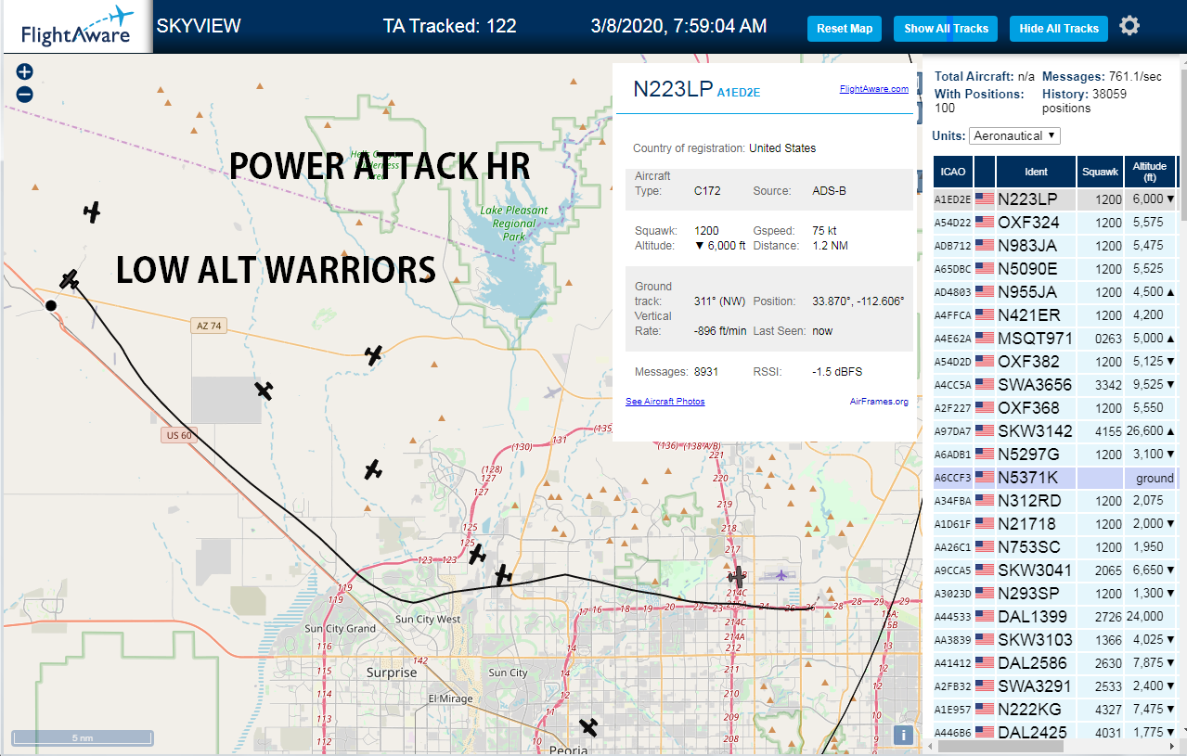Screen dimensions: 1187x756
Task: Select the SWA3656 aircraft row
Action: point(1055,385)
